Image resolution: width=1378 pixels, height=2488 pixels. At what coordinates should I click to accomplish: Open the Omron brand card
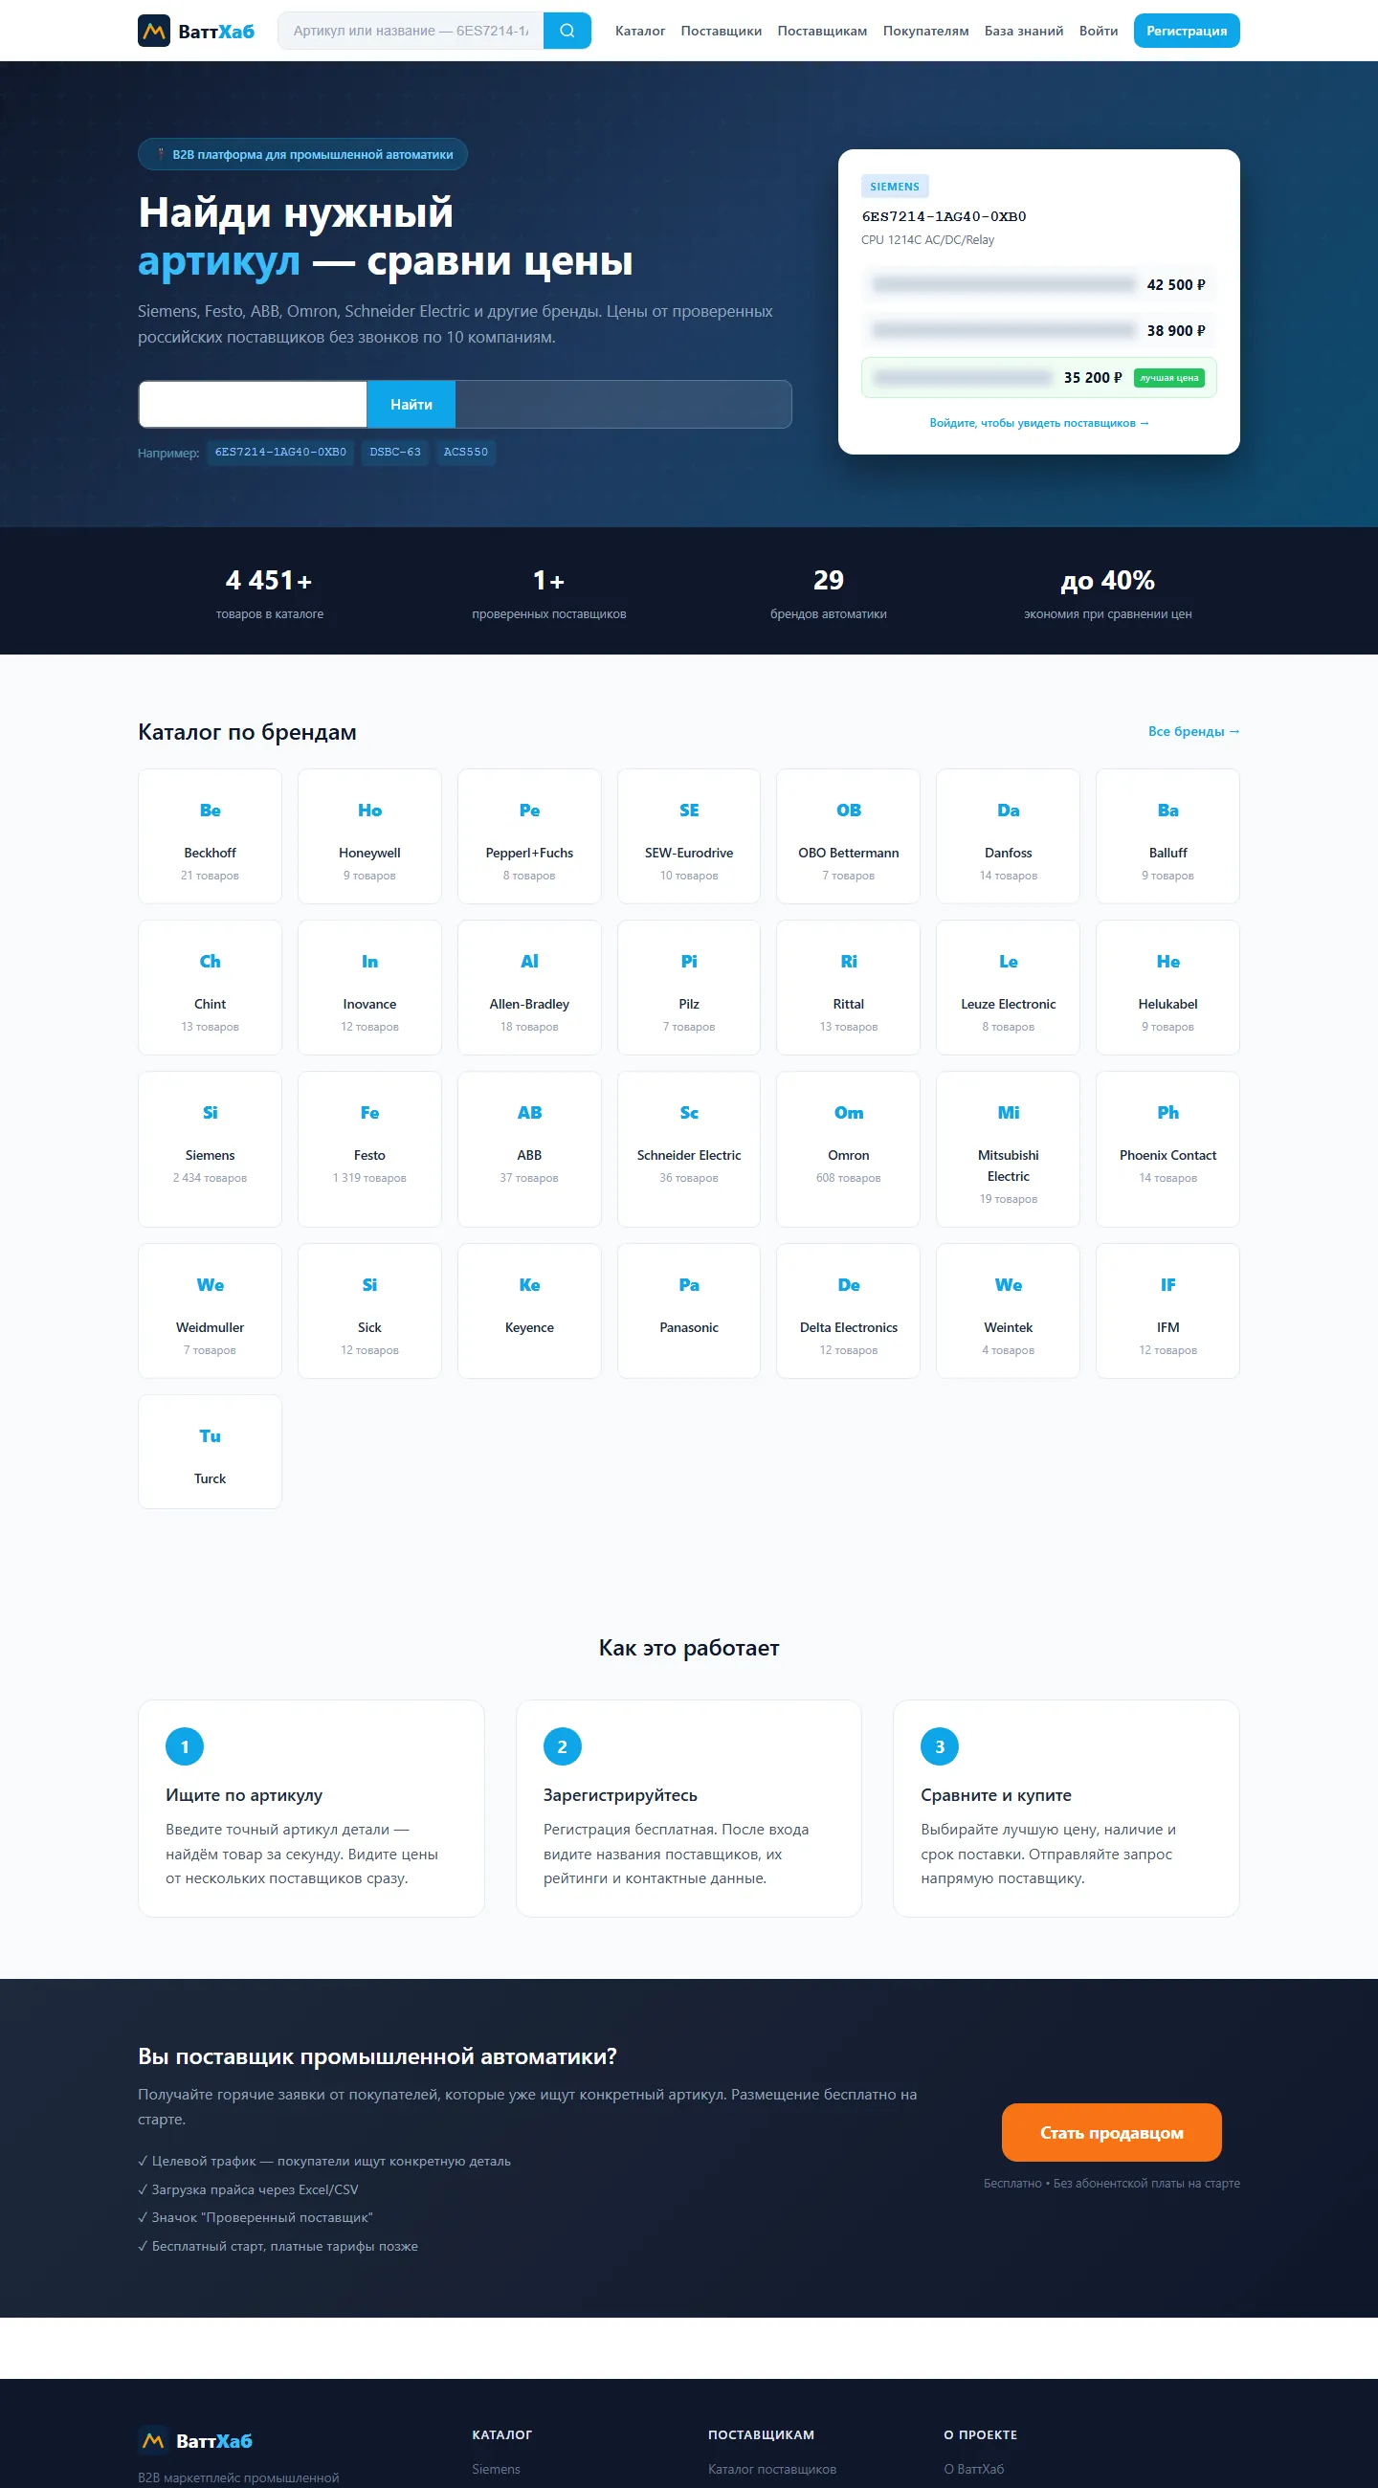point(849,1148)
